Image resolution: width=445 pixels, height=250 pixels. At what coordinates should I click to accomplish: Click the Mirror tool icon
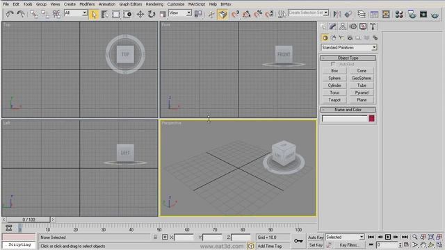click(337, 14)
